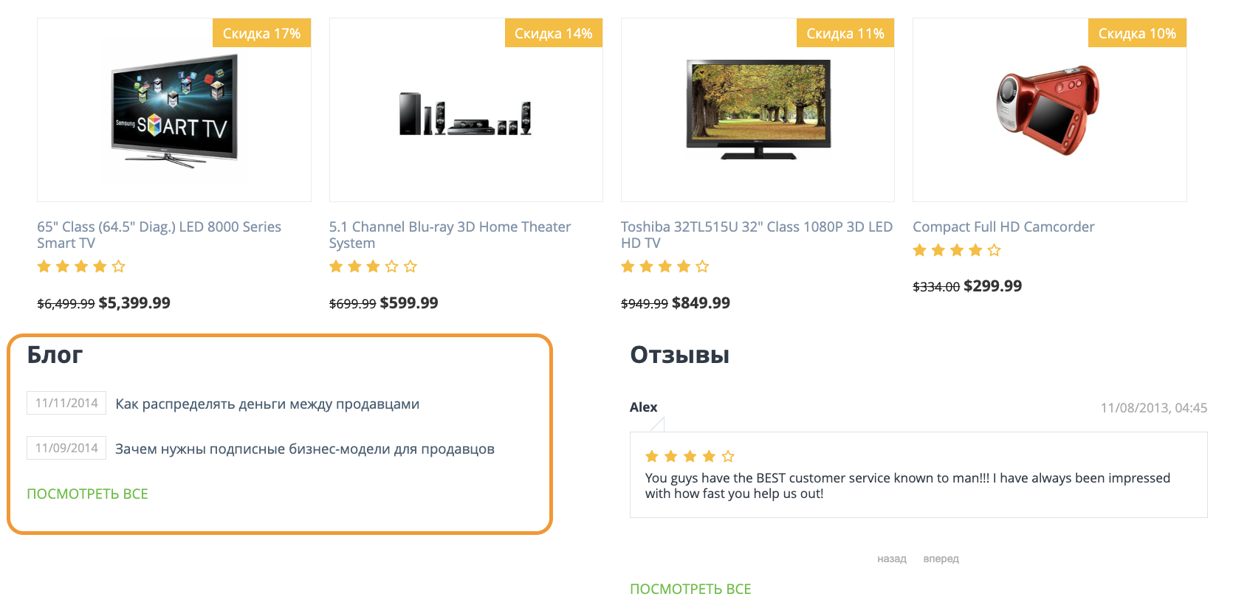Click the 'Скидка 10%' badge on the camcorder
Screen dimensions: 1233x605
pyautogui.click(x=1137, y=33)
